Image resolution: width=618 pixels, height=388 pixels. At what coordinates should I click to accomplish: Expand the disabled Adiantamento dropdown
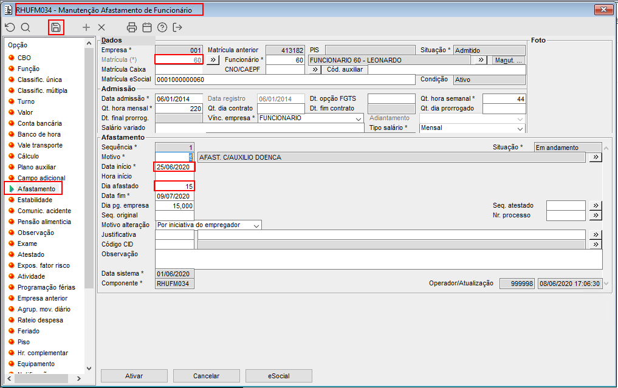pos(520,118)
